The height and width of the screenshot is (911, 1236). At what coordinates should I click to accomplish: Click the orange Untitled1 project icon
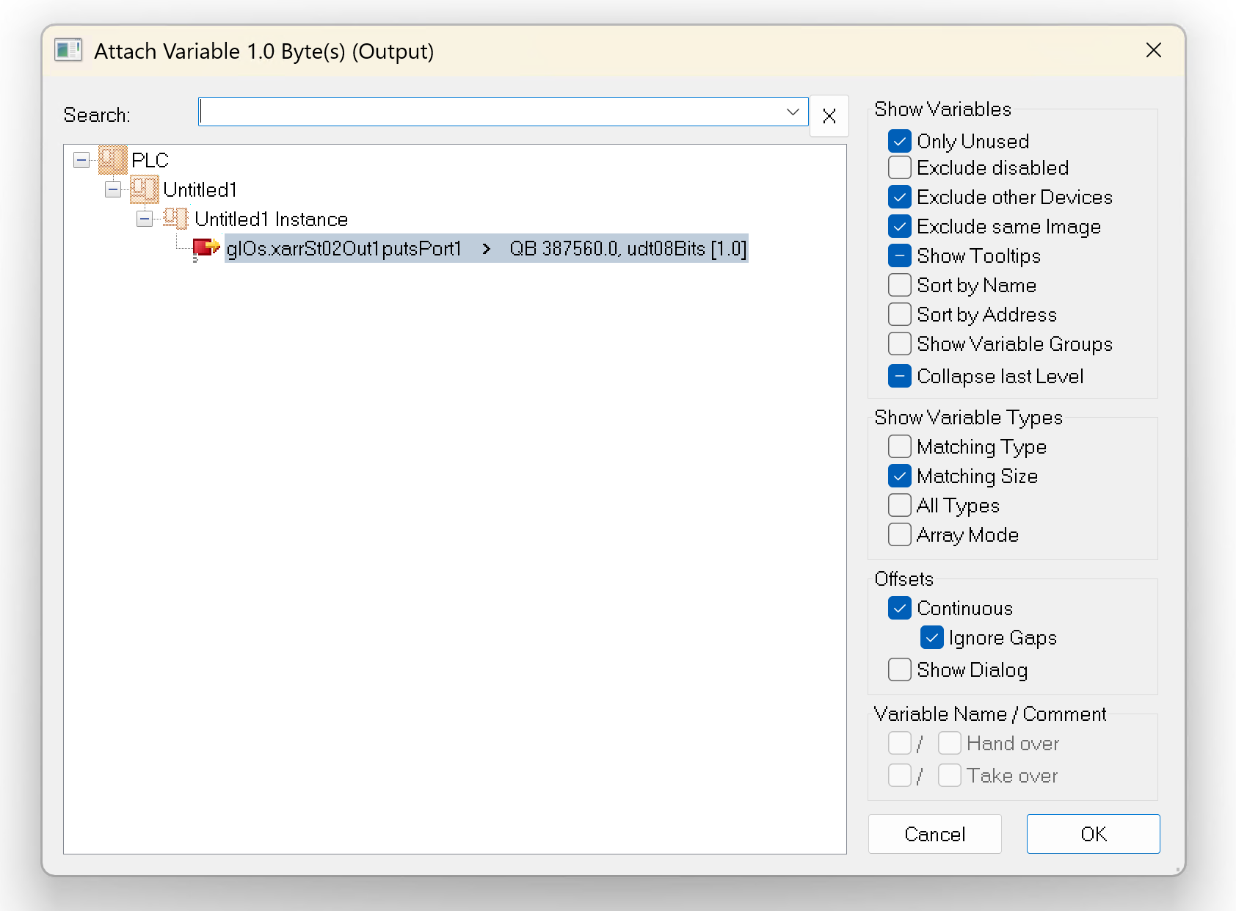144,189
